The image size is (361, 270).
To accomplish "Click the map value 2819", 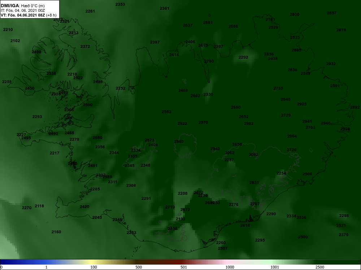I will coord(341,30).
